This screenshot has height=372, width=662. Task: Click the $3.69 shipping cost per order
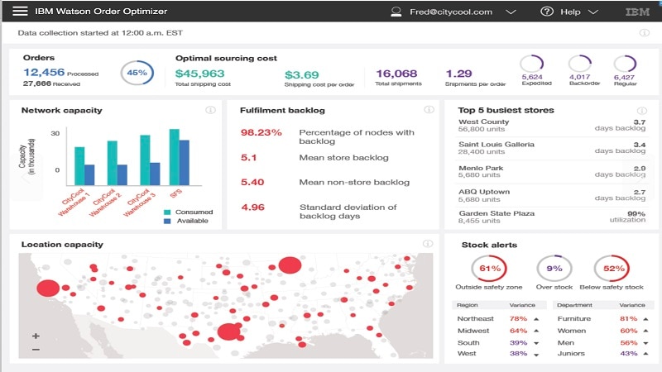point(301,74)
